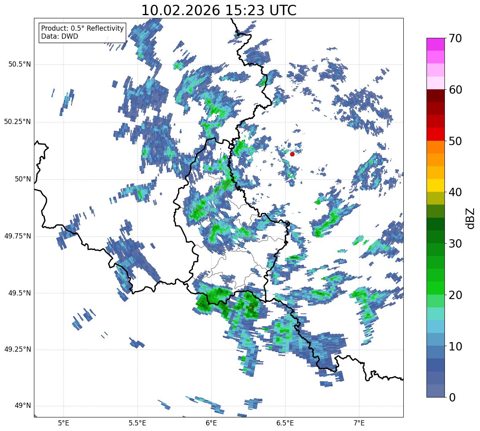
Task: Click the colorbar tick label 10
Action: (455, 346)
